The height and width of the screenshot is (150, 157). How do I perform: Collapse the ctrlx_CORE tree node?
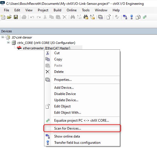8,43
